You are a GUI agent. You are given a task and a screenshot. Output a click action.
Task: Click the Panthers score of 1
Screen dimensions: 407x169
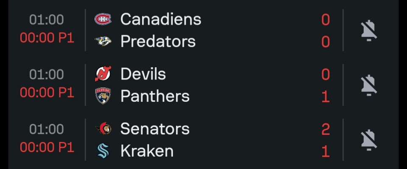point(326,96)
